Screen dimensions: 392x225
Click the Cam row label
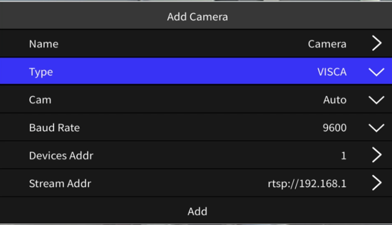pos(40,100)
